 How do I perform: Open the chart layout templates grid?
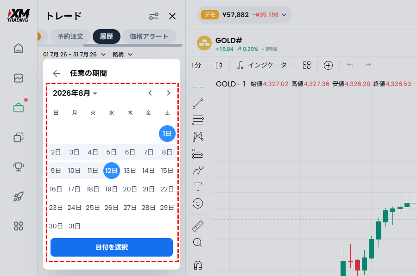[307, 65]
